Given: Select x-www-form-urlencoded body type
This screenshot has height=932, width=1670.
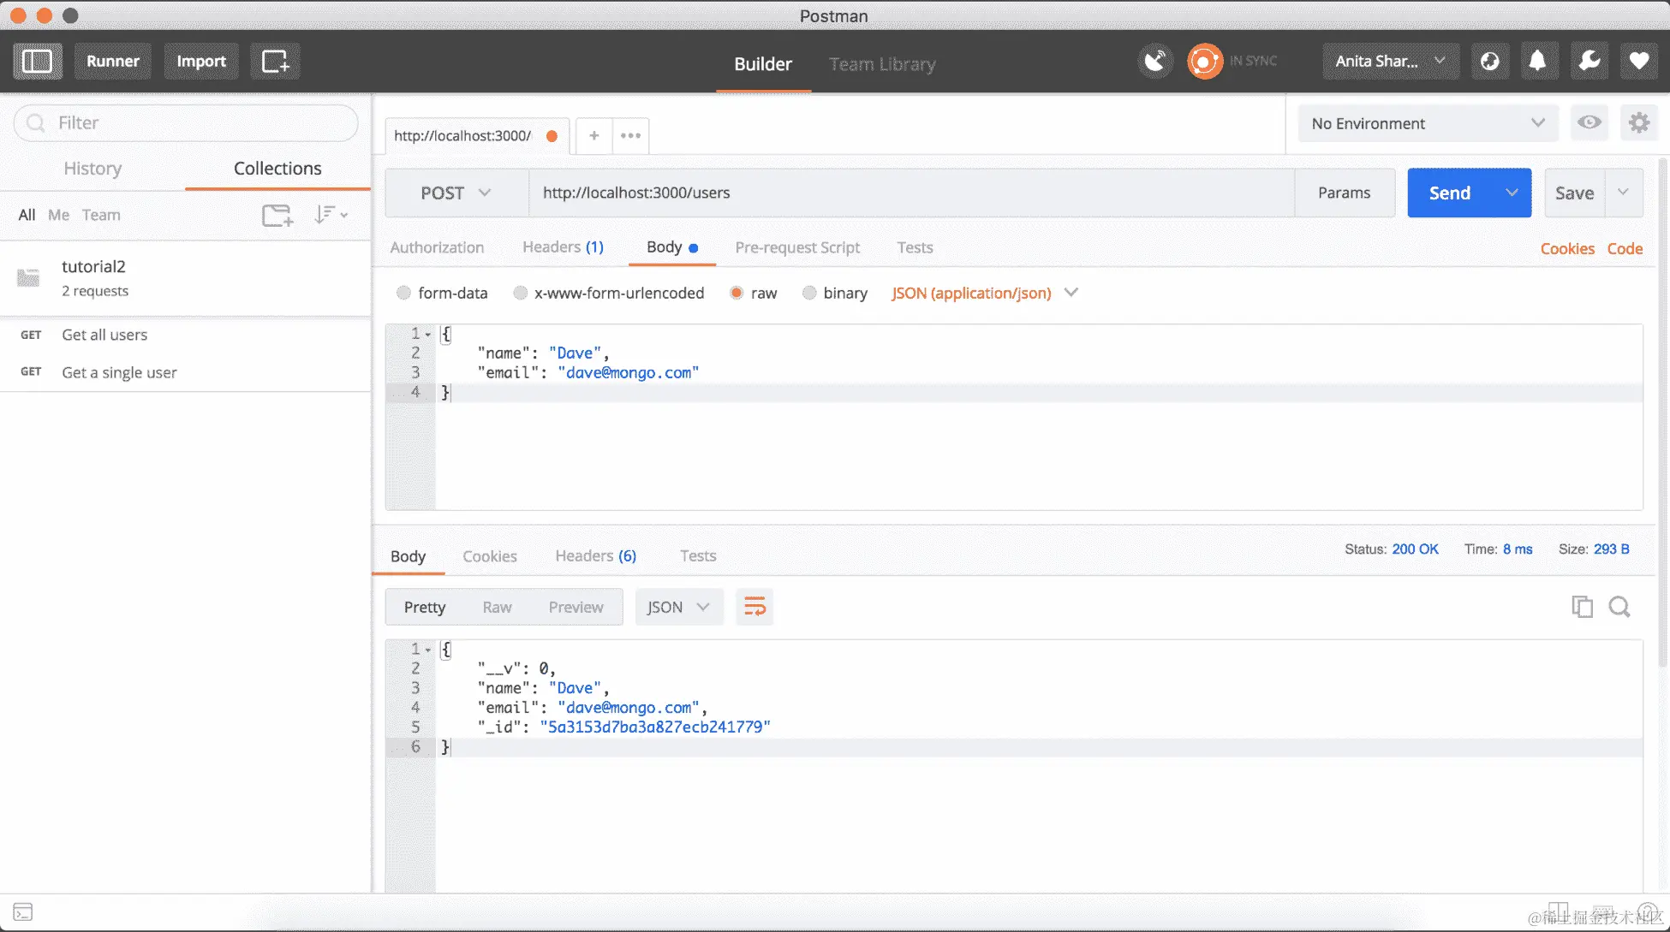Looking at the screenshot, I should pos(520,294).
